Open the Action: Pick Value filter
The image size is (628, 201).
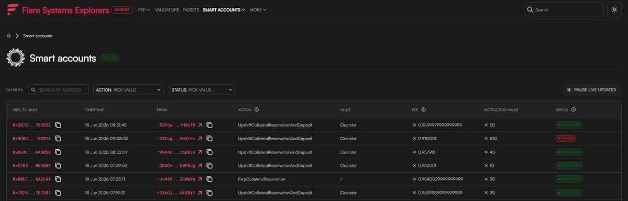point(128,90)
